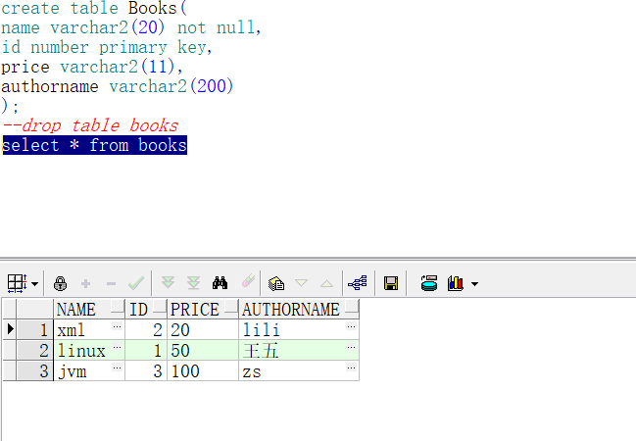The height and width of the screenshot is (441, 636).
Task: Click the authorname varchar2(200) line
Action: click(x=118, y=86)
